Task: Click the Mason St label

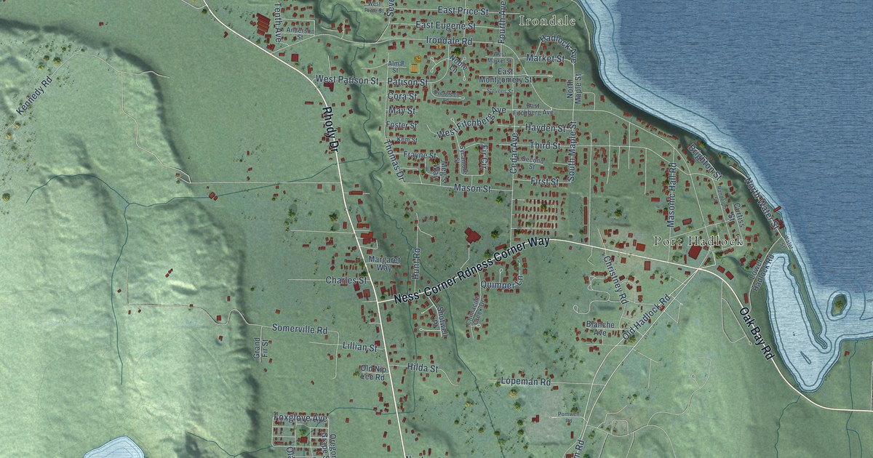Action: [x=473, y=188]
